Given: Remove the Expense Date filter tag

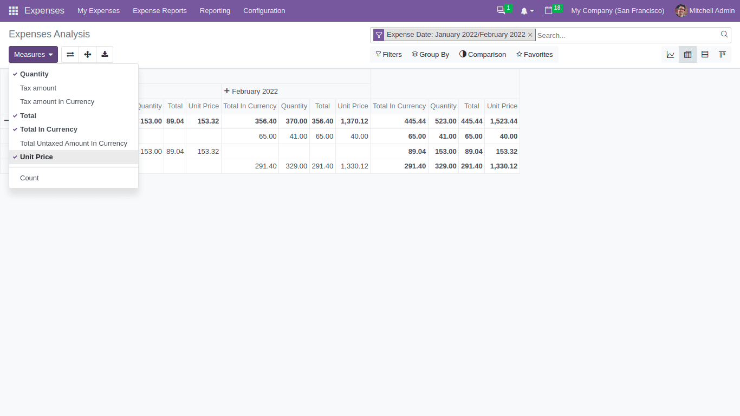Looking at the screenshot, I should [530, 35].
